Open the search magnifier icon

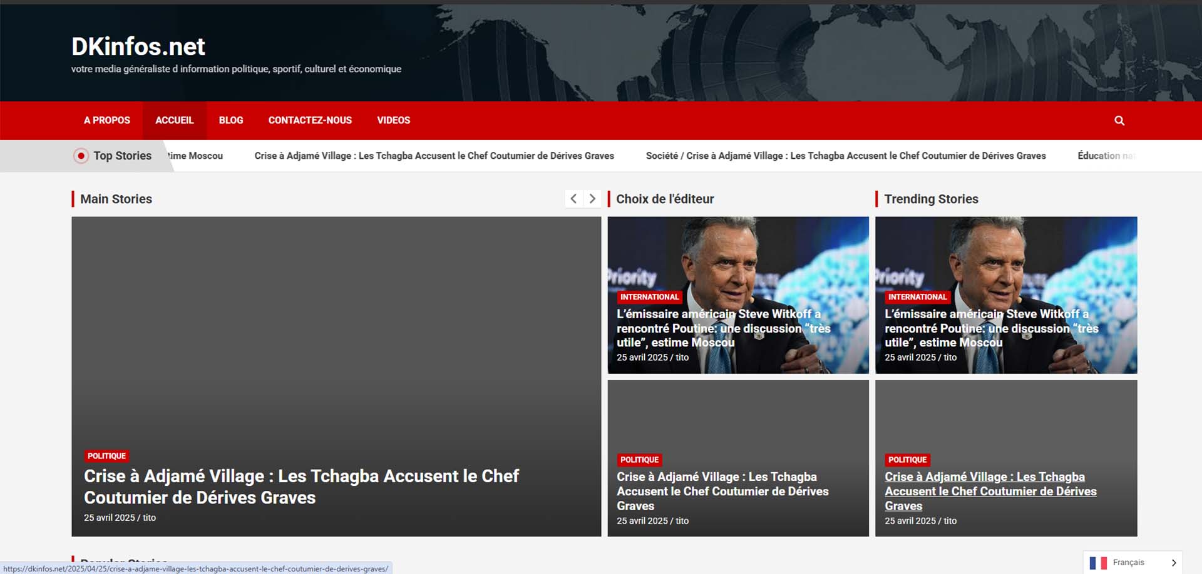1119,121
